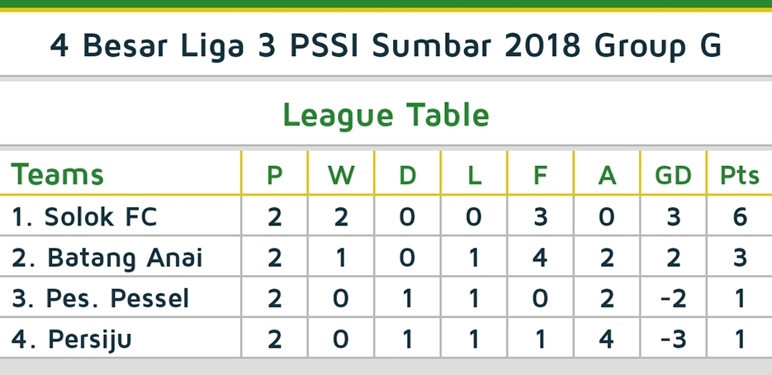772x375 pixels.
Task: Click Batang Anai's goals-for value 4
Action: tap(540, 258)
